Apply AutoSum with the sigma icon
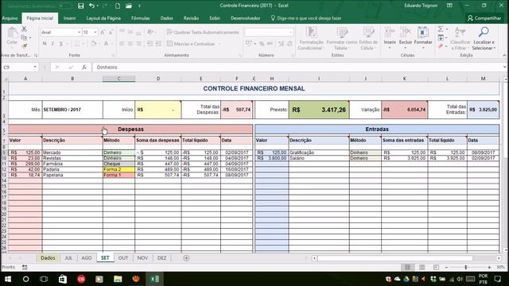The height and width of the screenshot is (286, 509). coord(441,29)
